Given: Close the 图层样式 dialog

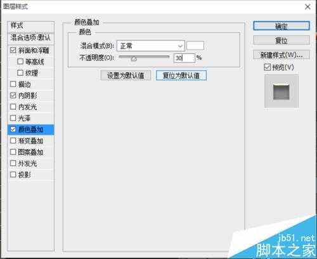Looking at the screenshot, I should [307, 7].
